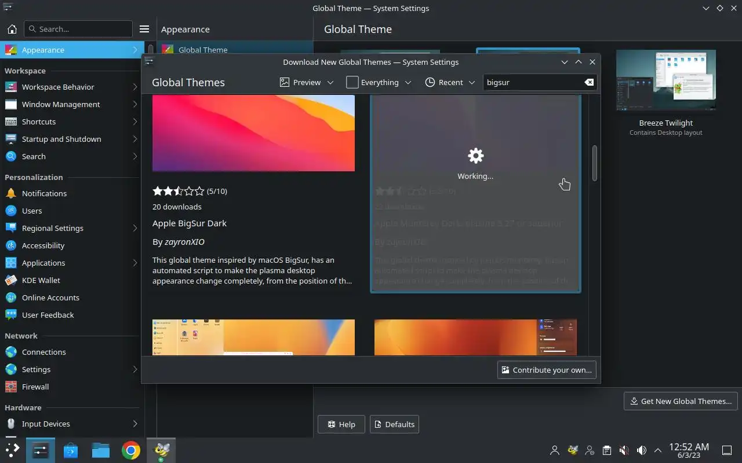Click the Input Devices mouse icon
The width and height of the screenshot is (742, 463).
pyautogui.click(x=11, y=424)
